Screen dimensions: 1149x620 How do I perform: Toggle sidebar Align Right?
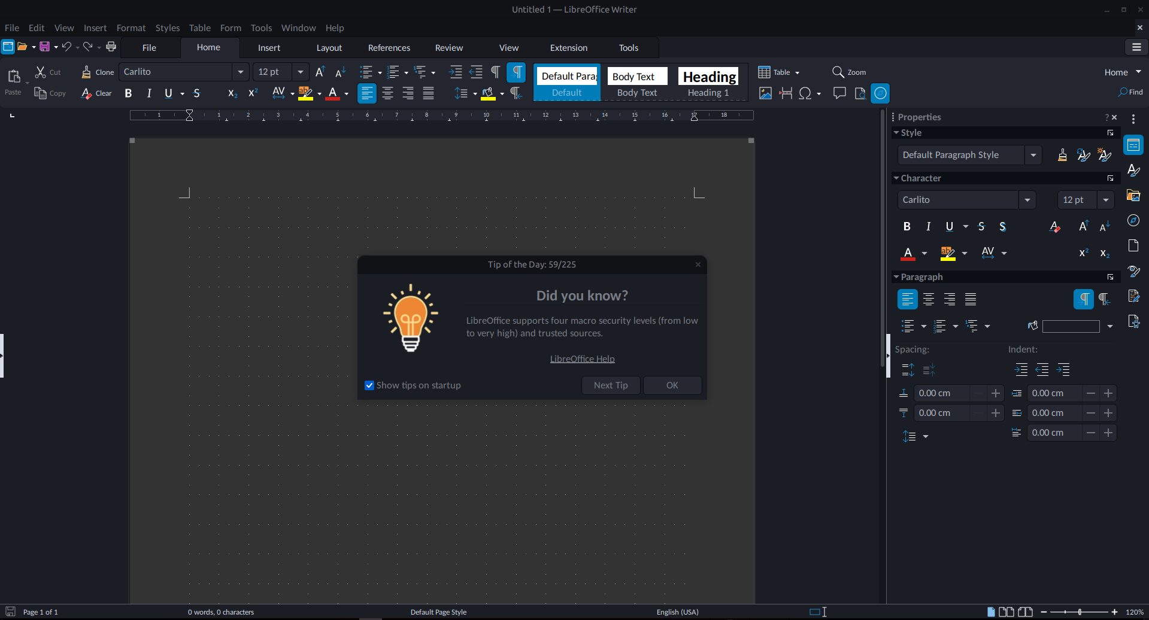point(950,299)
